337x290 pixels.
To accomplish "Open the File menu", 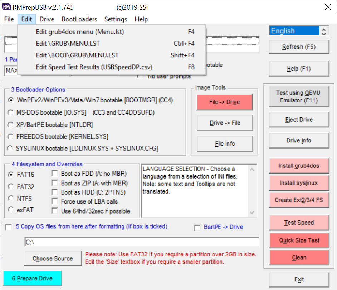I will click(x=9, y=19).
